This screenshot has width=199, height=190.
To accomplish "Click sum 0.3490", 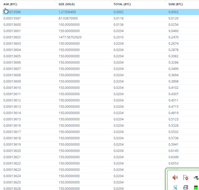I will 174,69.
